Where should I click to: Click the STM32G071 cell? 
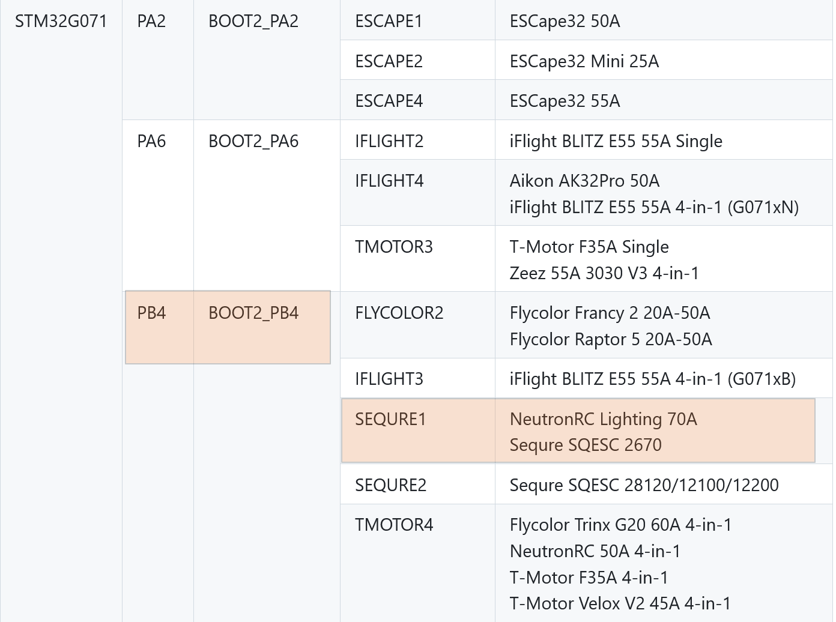[61, 311]
